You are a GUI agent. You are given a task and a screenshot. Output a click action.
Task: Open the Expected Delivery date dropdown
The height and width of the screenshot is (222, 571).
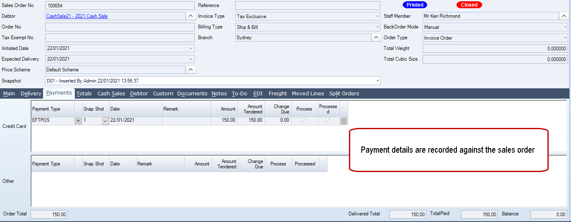pos(191,59)
